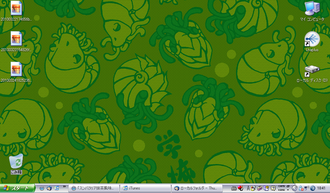Launch iTunes from the Quick Launch bar
Screen dimensions: 330x193
(x=57, y=188)
